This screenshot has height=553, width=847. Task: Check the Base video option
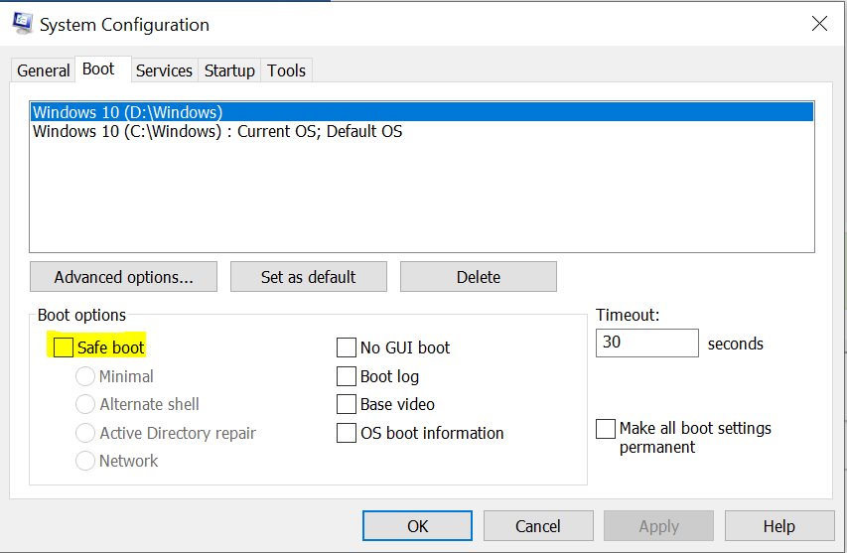(x=347, y=404)
